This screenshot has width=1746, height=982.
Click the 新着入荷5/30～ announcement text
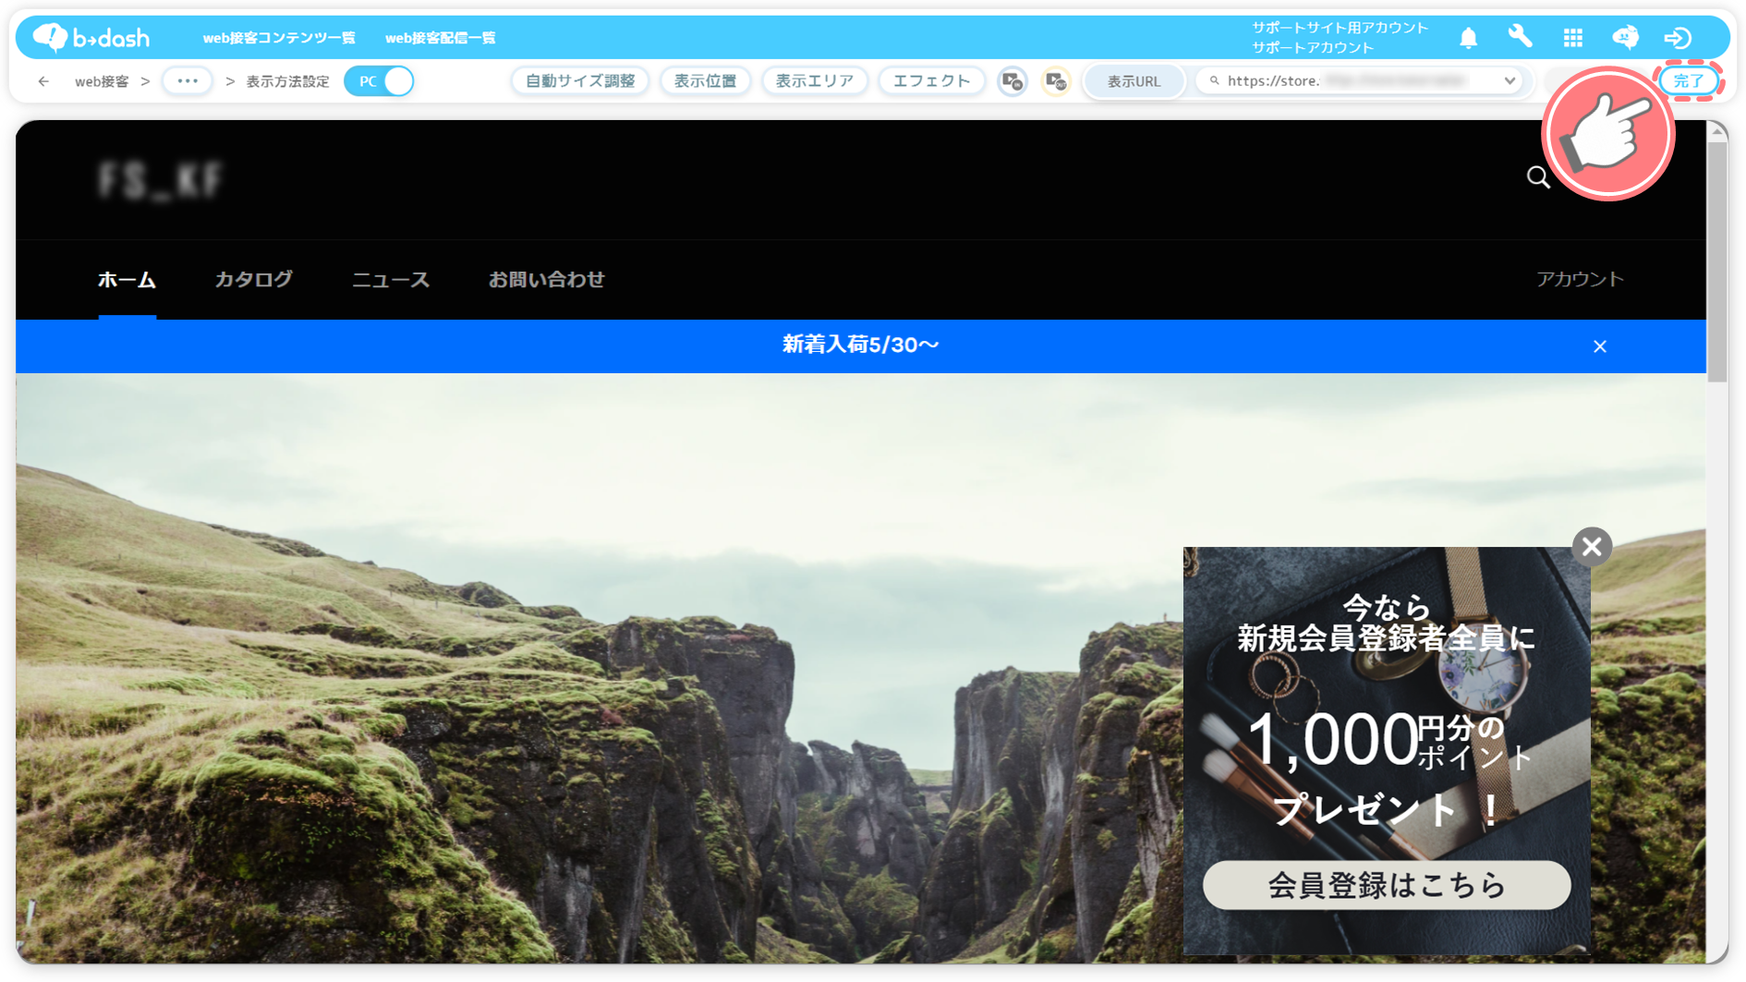pyautogui.click(x=860, y=346)
